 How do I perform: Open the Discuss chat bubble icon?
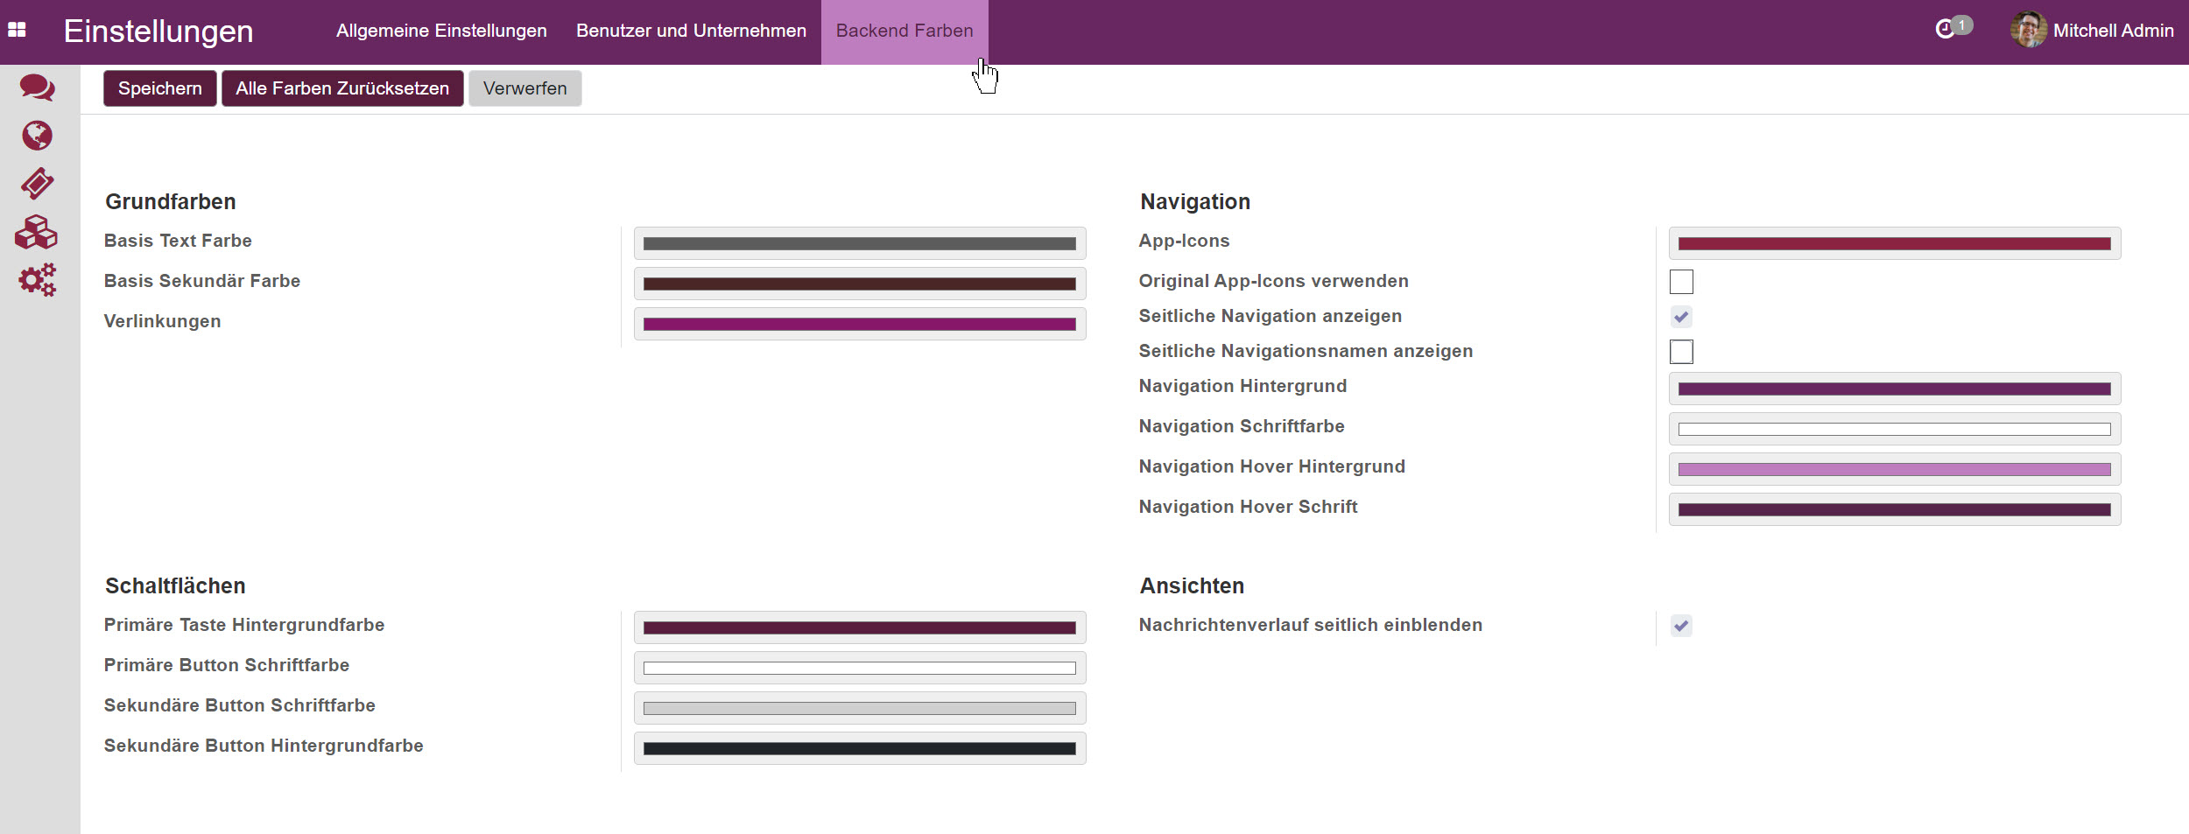coord(36,88)
